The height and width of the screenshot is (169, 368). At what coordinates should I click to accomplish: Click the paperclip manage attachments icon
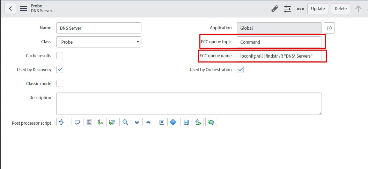275,9
